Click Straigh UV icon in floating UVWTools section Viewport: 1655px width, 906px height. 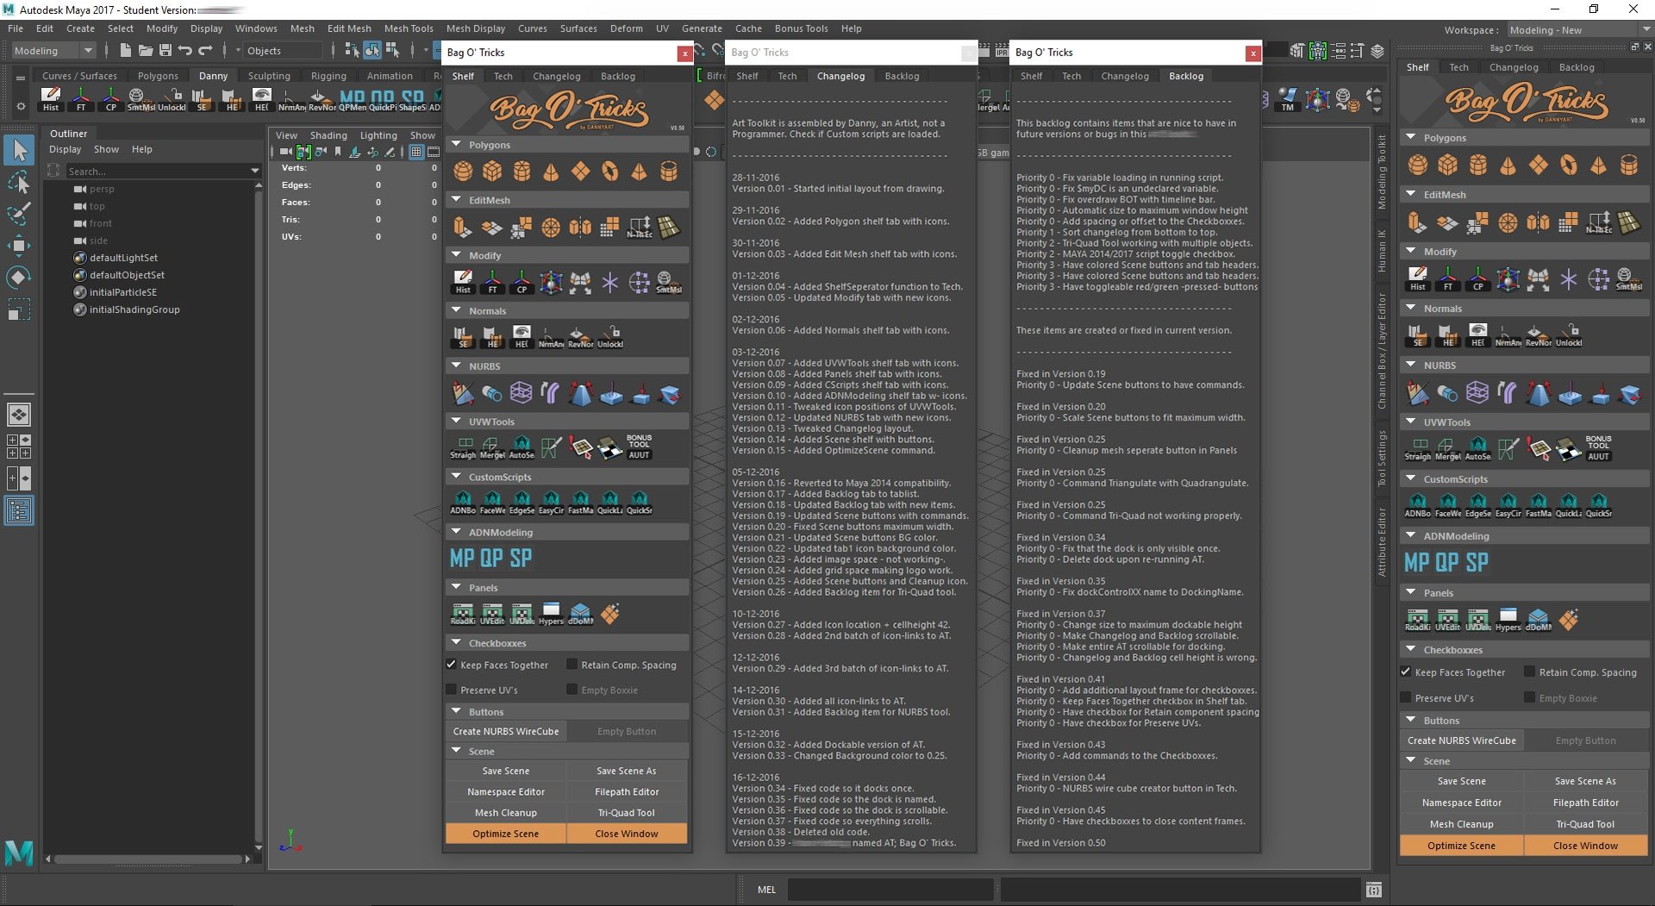pos(463,448)
